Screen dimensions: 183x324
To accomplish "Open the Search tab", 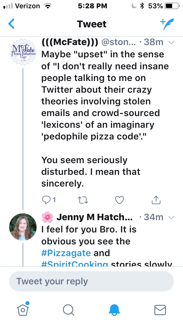I will point(69,309).
